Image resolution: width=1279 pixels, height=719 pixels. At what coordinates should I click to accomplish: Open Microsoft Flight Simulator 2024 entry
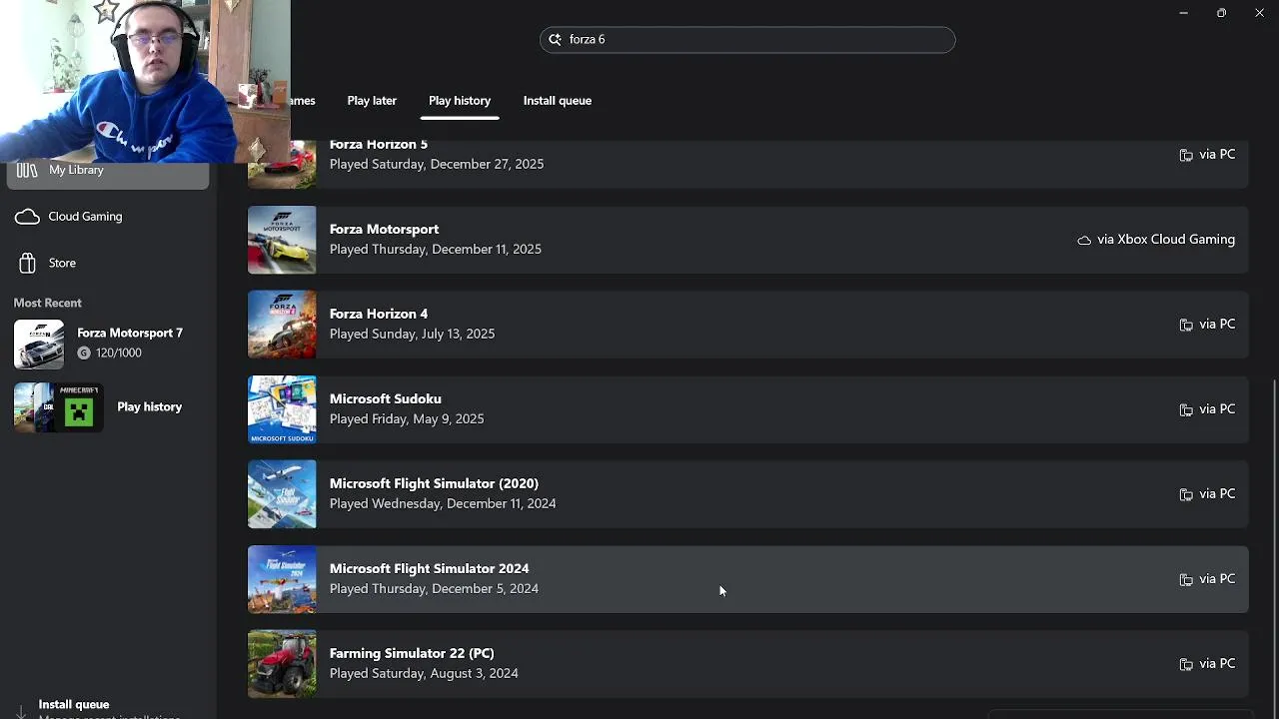[748, 579]
